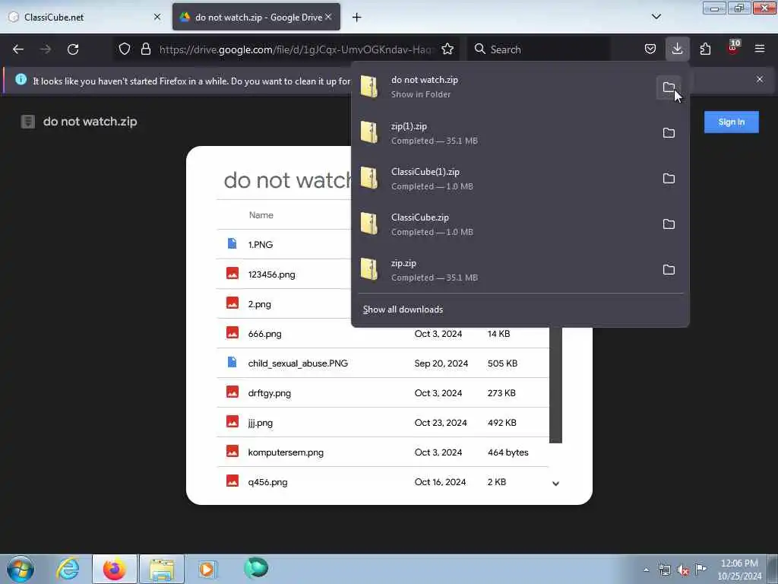The width and height of the screenshot is (778, 584).
Task: Open the Windows Start orb
Action: (21, 569)
